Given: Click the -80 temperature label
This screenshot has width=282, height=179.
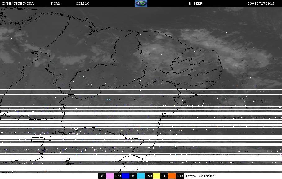Looking at the screenshot, I should 102,176.
